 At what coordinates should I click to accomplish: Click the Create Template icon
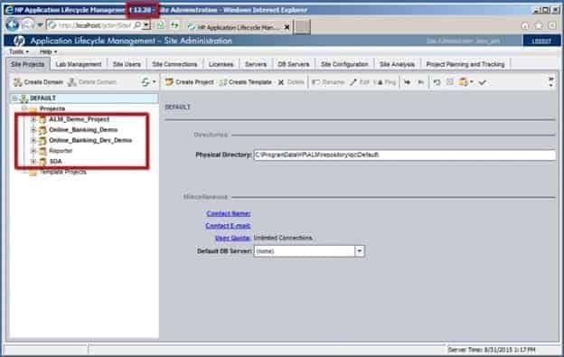(223, 82)
